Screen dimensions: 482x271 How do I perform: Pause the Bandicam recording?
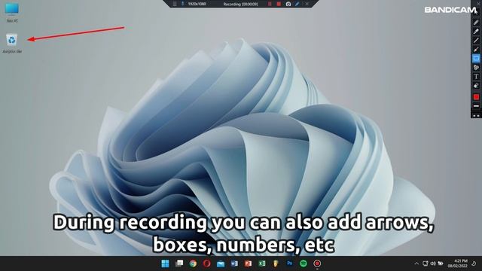coord(270,4)
